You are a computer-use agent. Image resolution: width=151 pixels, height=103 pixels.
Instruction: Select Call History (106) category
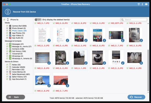click(19, 51)
